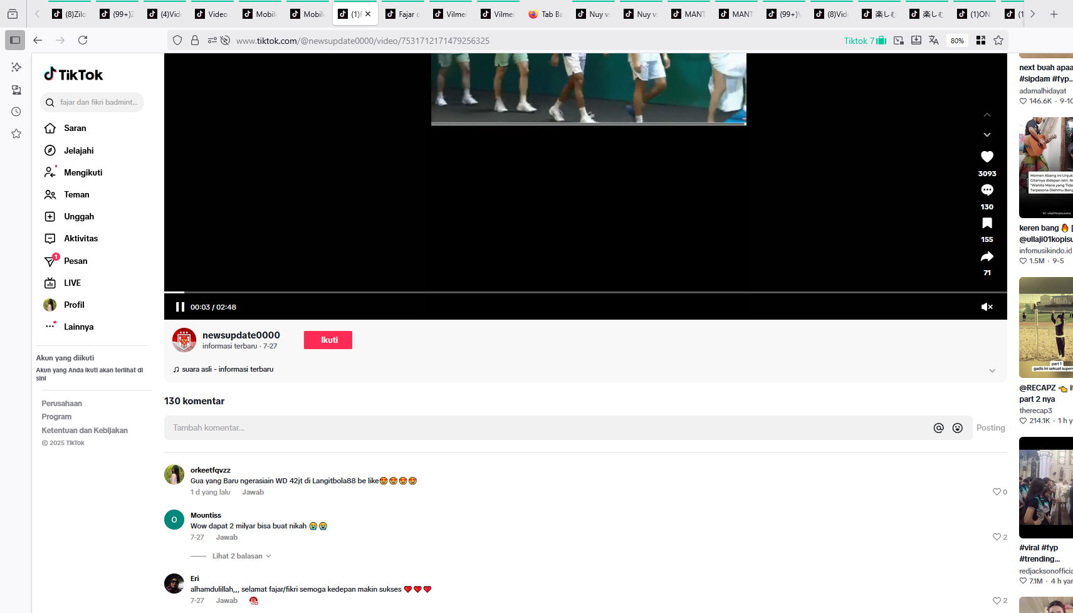The image size is (1073, 613).
Task: Follow newsupdate0000 with Ikuti button
Action: pos(328,340)
